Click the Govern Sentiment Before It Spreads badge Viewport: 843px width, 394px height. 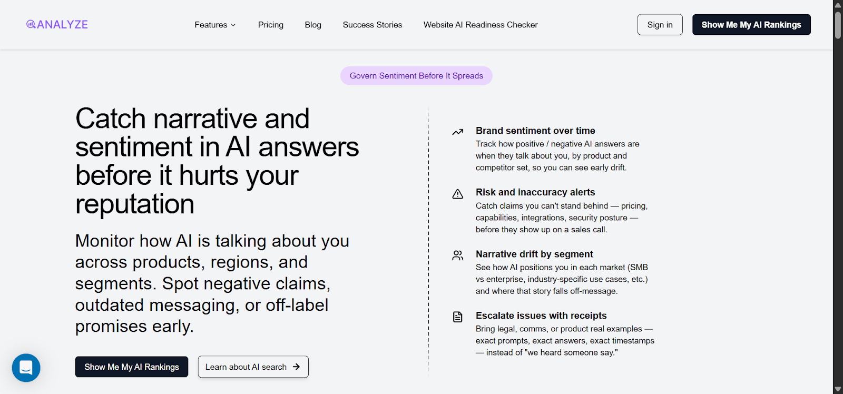[x=416, y=75]
